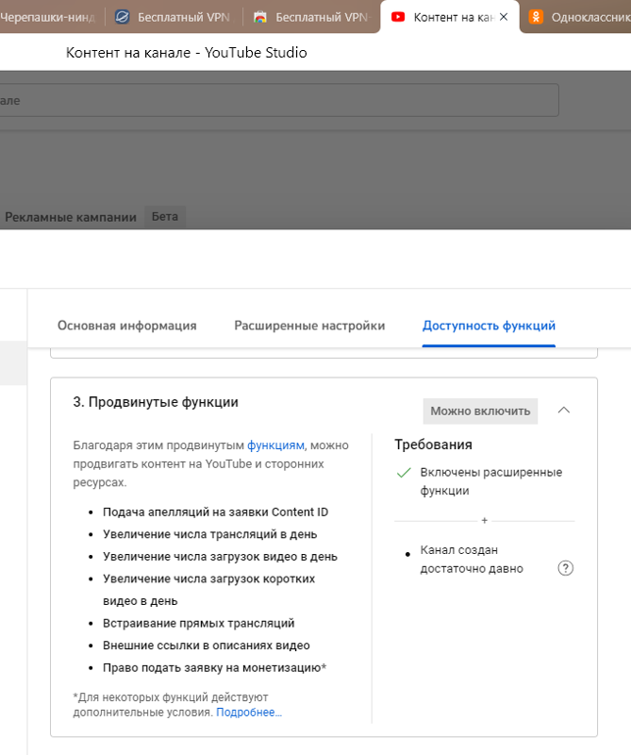Open the second Бесплатный VPN browser tab
Screen dimensions: 631x755
click(312, 17)
